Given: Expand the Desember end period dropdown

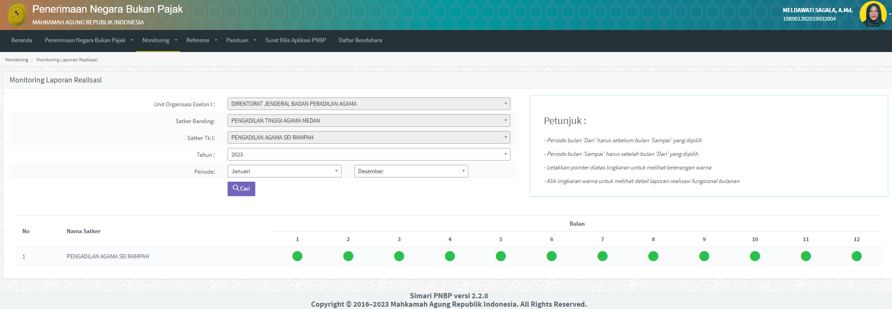Looking at the screenshot, I should click(x=411, y=171).
